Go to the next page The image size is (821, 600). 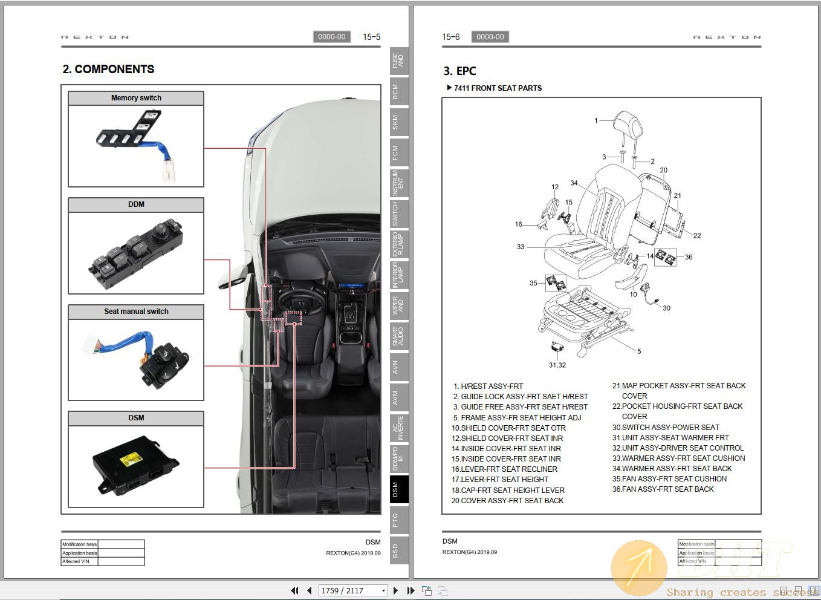(395, 590)
